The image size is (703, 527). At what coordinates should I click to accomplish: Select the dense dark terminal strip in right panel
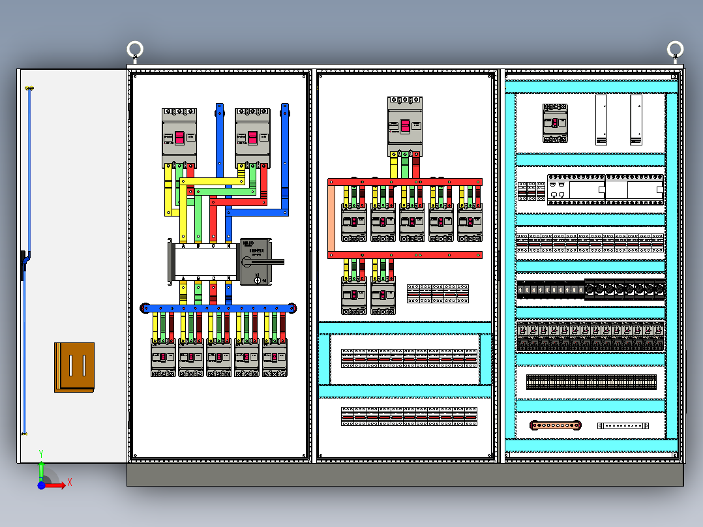(x=591, y=382)
